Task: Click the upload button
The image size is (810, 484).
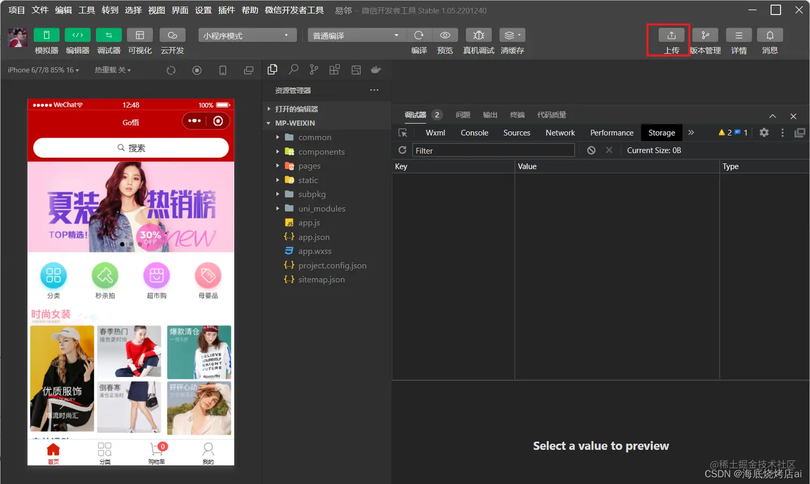Action: point(671,35)
